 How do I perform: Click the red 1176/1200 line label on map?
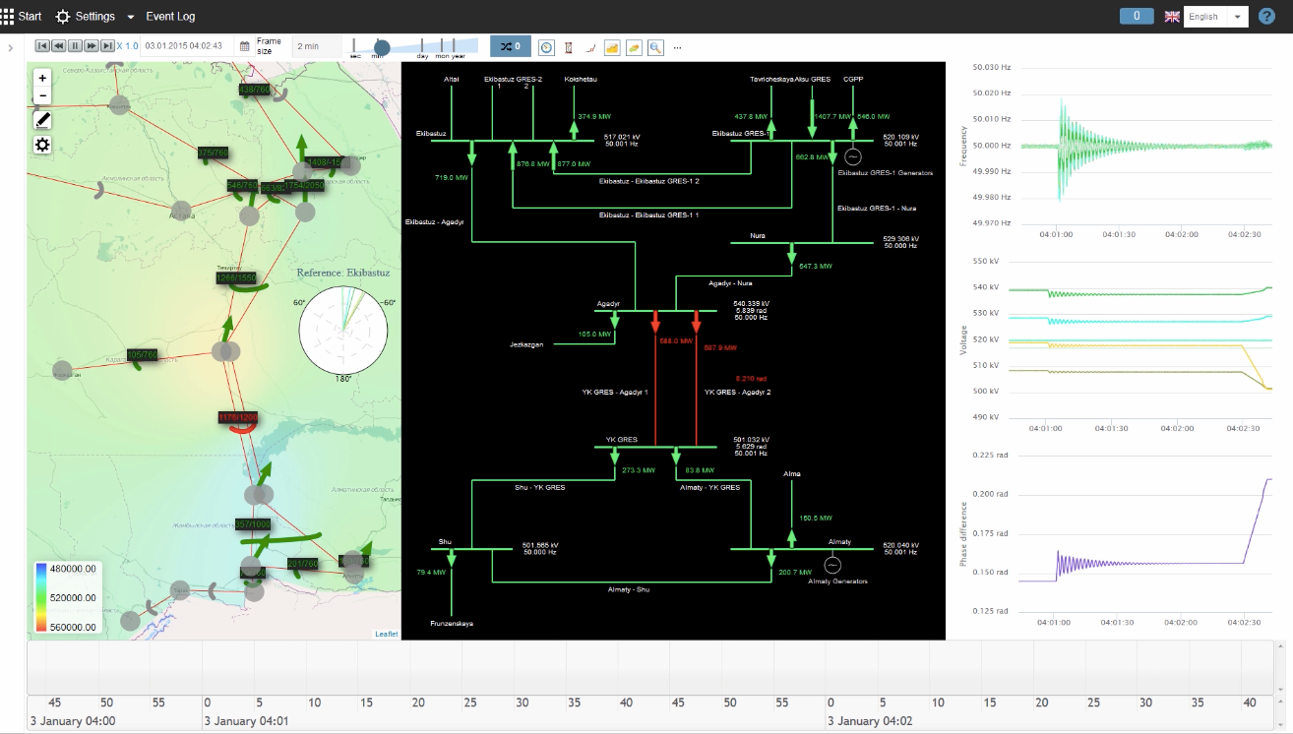(x=237, y=417)
